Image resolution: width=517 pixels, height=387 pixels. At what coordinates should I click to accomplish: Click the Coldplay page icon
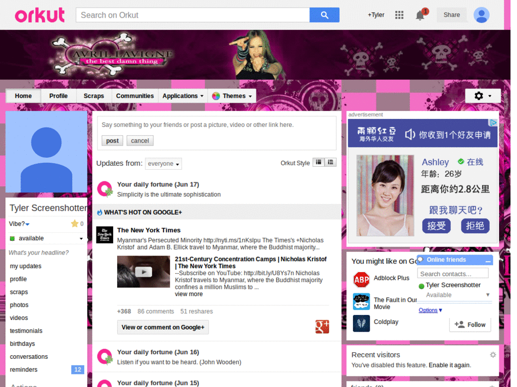tap(361, 323)
